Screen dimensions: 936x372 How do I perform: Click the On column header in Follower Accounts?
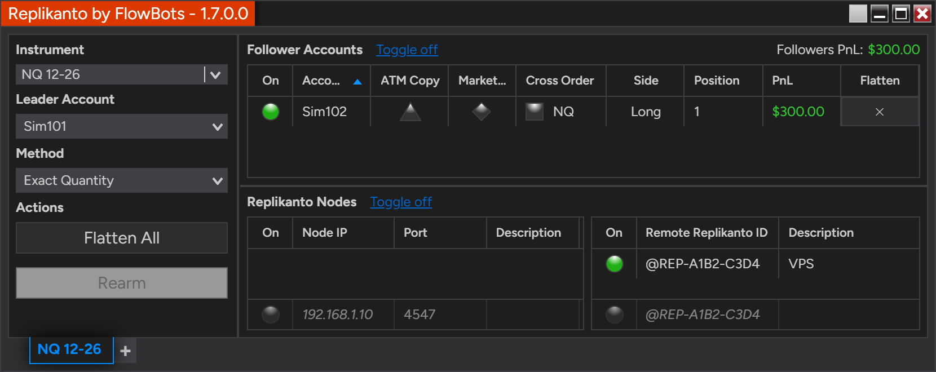(x=271, y=81)
